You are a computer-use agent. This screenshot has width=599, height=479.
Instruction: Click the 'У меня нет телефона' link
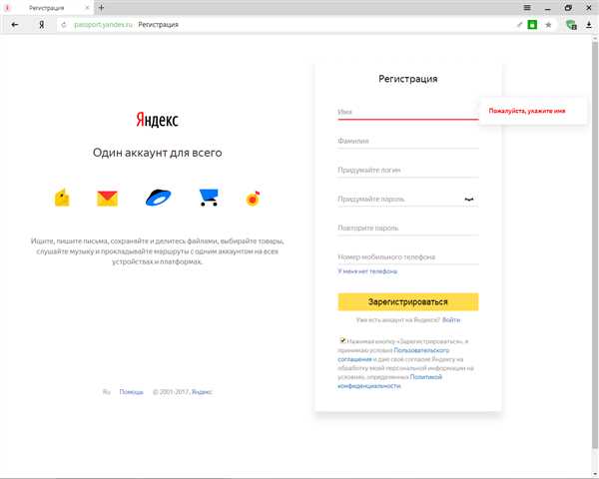(x=367, y=271)
